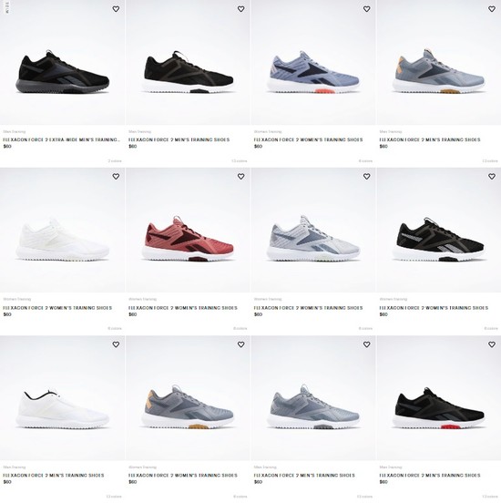Click heart icon on black white-sole men's shoe

(x=240, y=9)
